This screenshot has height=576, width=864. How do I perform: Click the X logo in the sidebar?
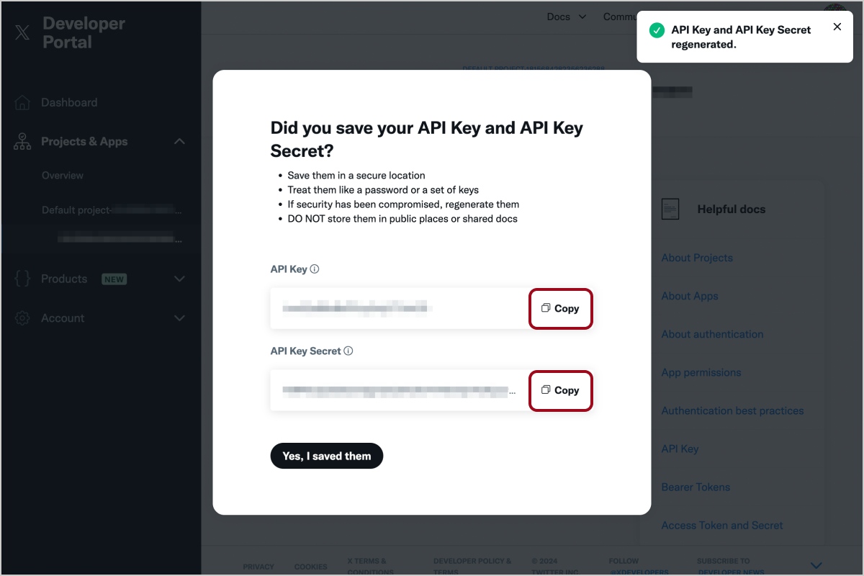click(x=22, y=32)
